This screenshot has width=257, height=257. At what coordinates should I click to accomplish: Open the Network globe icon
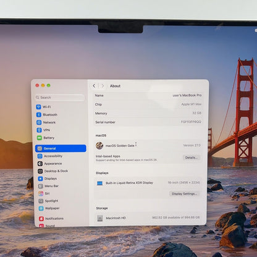coord(39,122)
